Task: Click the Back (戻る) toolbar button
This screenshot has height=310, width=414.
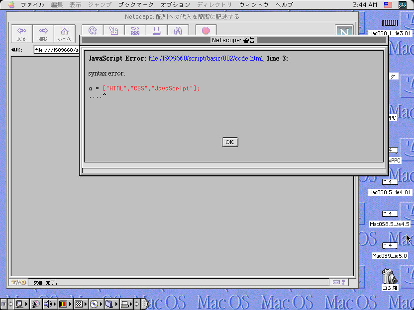Action: click(x=22, y=34)
